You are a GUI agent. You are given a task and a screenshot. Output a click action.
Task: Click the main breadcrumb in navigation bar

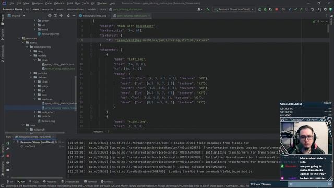coord(35,9)
